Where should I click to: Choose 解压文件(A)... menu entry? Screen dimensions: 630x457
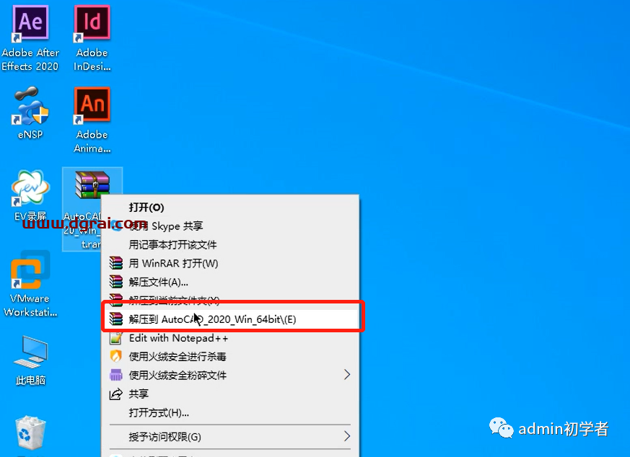click(x=229, y=282)
